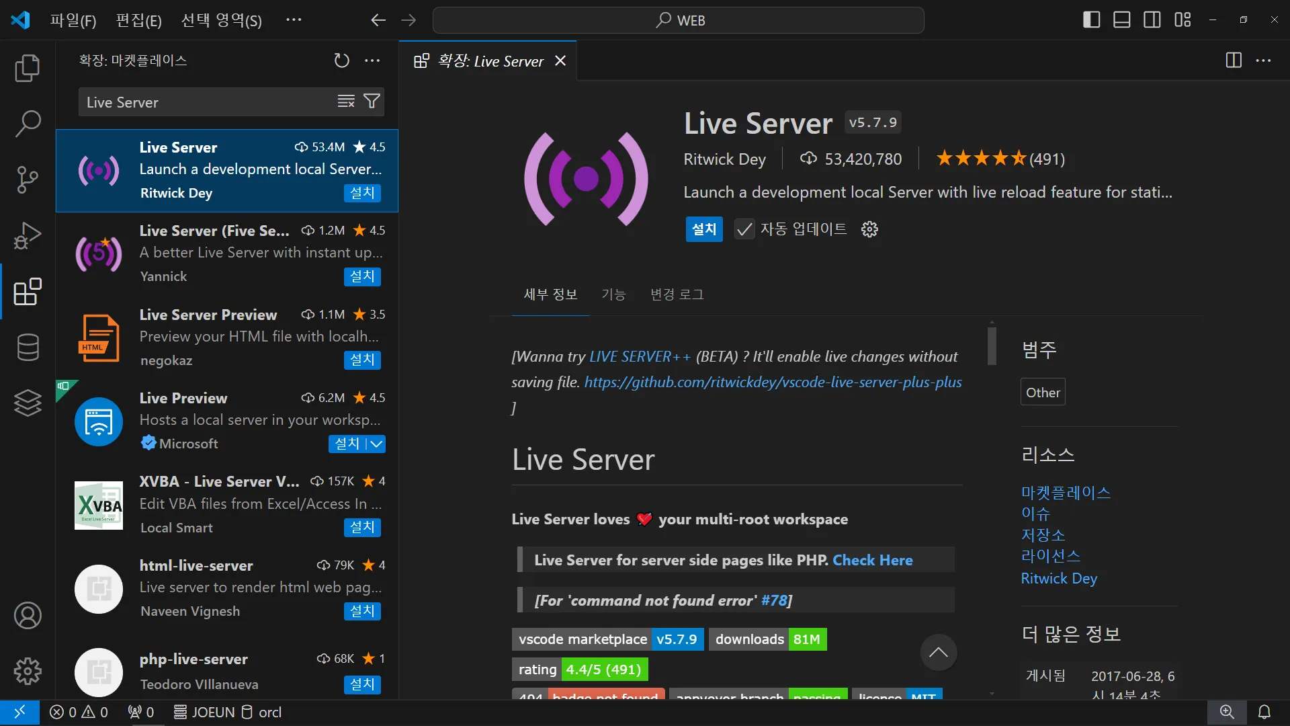Open the Explorer view in activity bar
The height and width of the screenshot is (726, 1290).
28,68
